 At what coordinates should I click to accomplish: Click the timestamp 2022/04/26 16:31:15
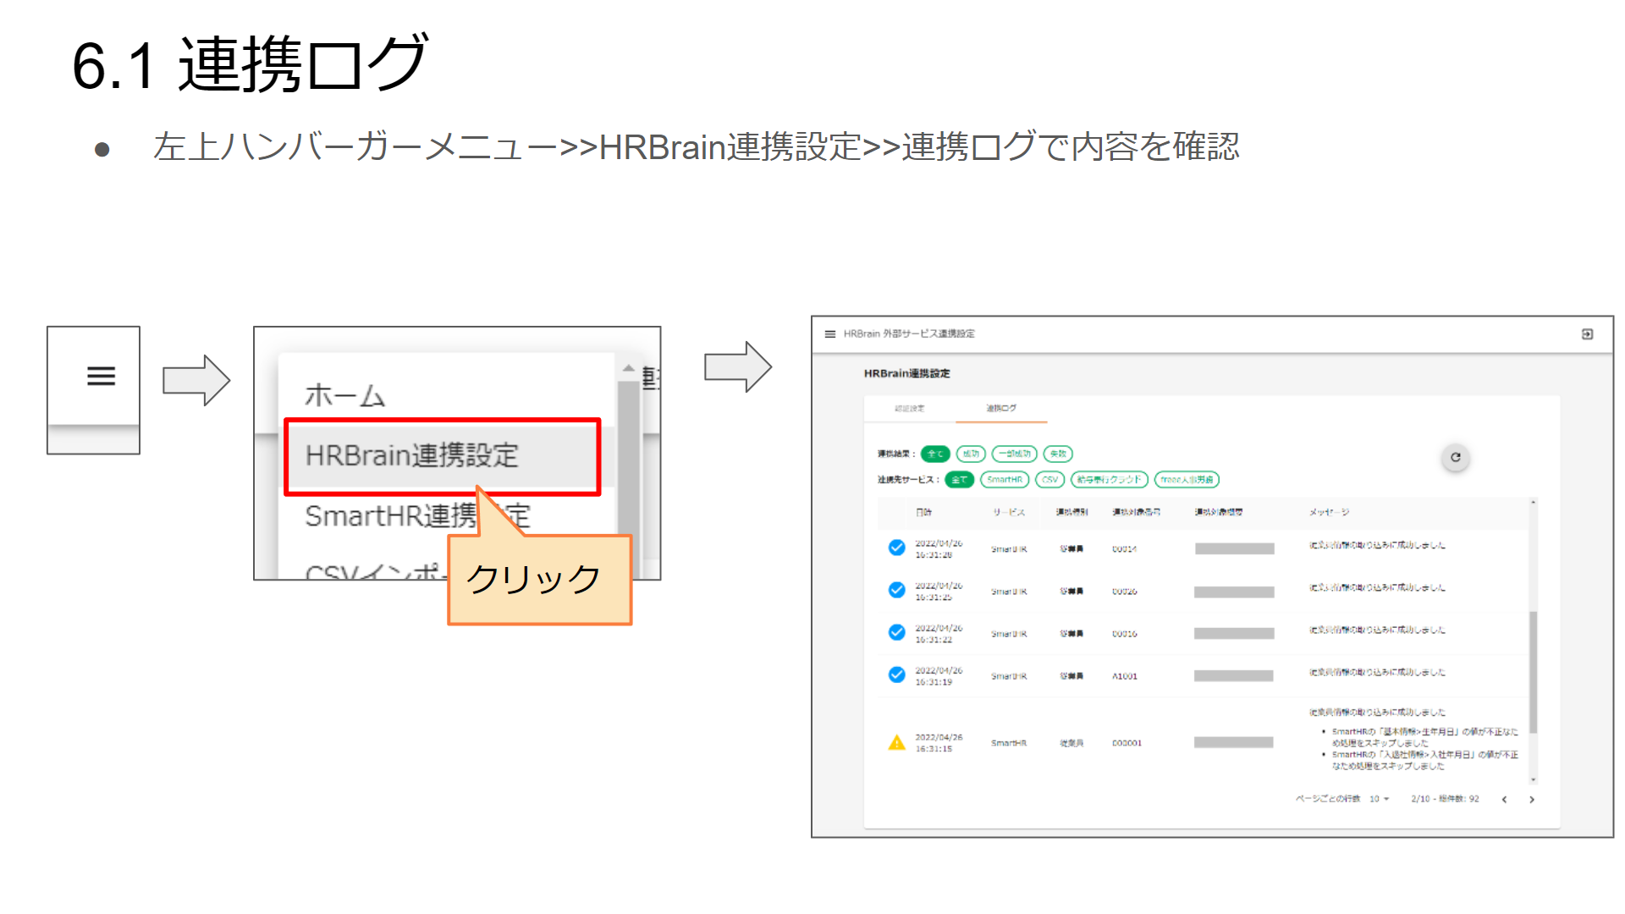[x=939, y=743]
